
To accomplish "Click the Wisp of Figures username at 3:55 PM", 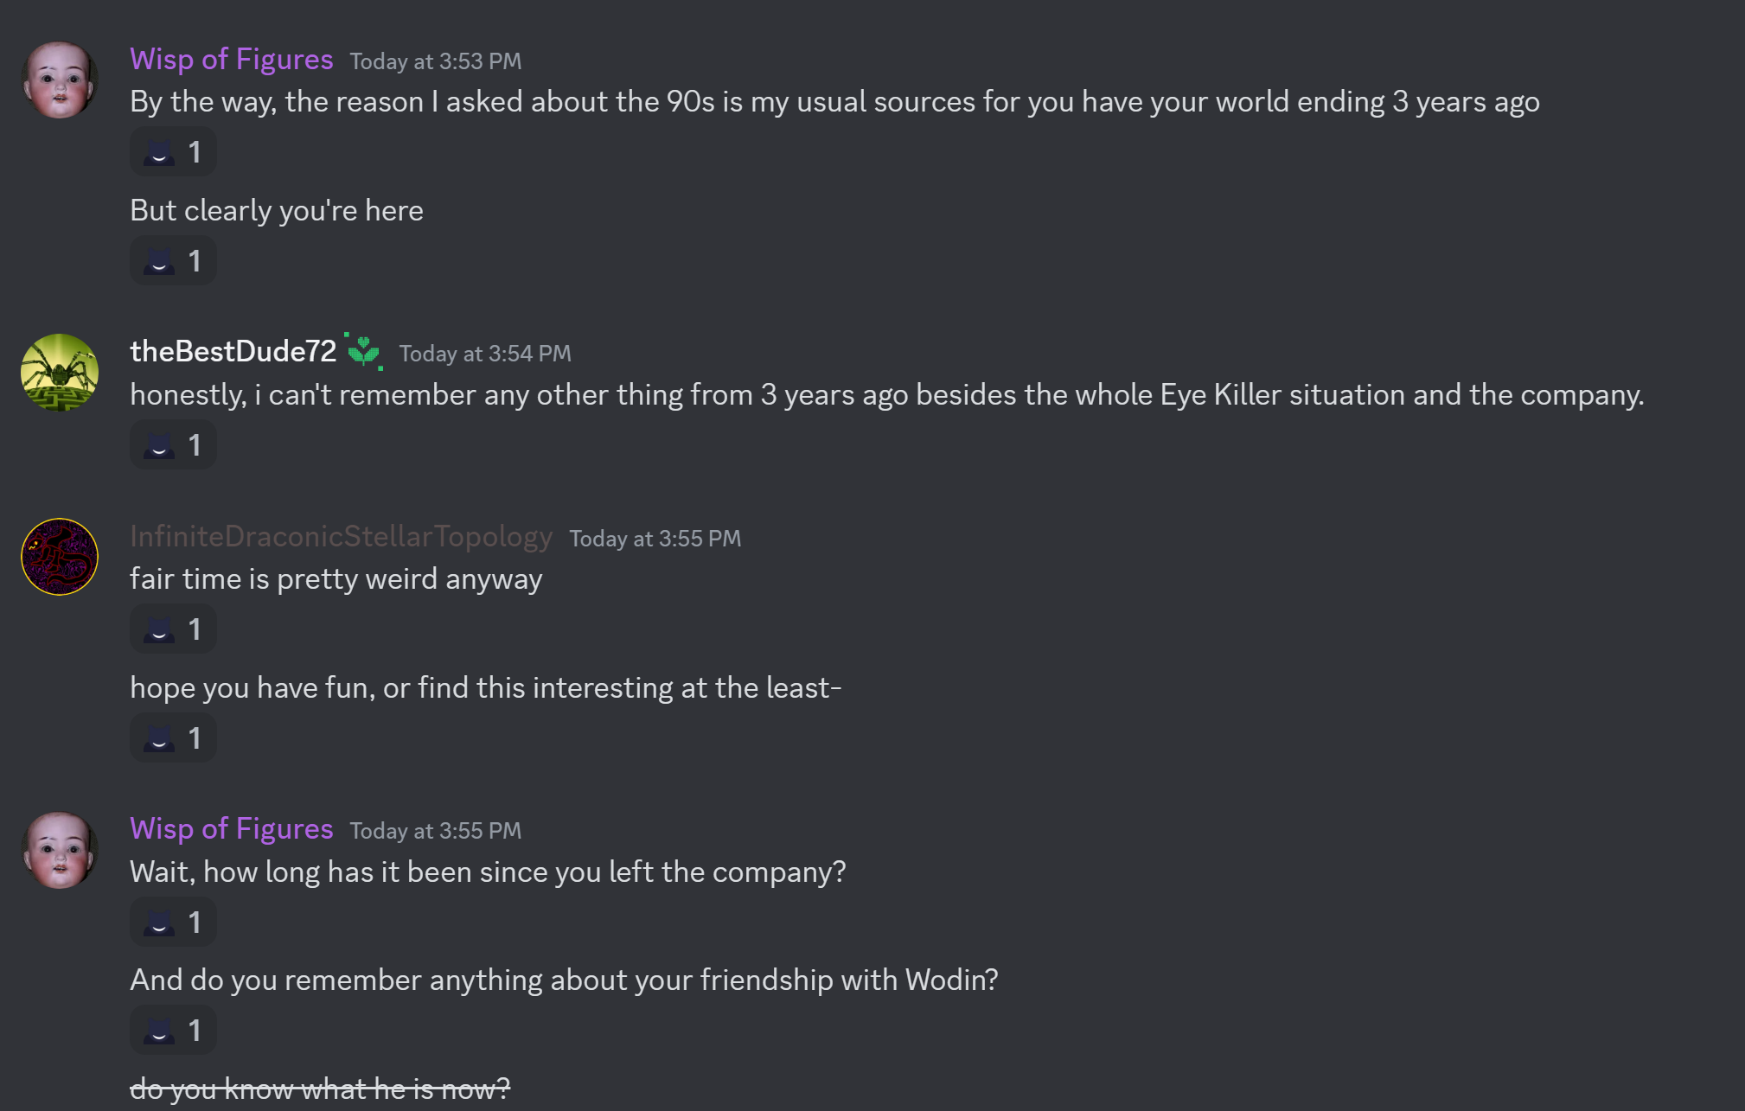I will pyautogui.click(x=231, y=828).
